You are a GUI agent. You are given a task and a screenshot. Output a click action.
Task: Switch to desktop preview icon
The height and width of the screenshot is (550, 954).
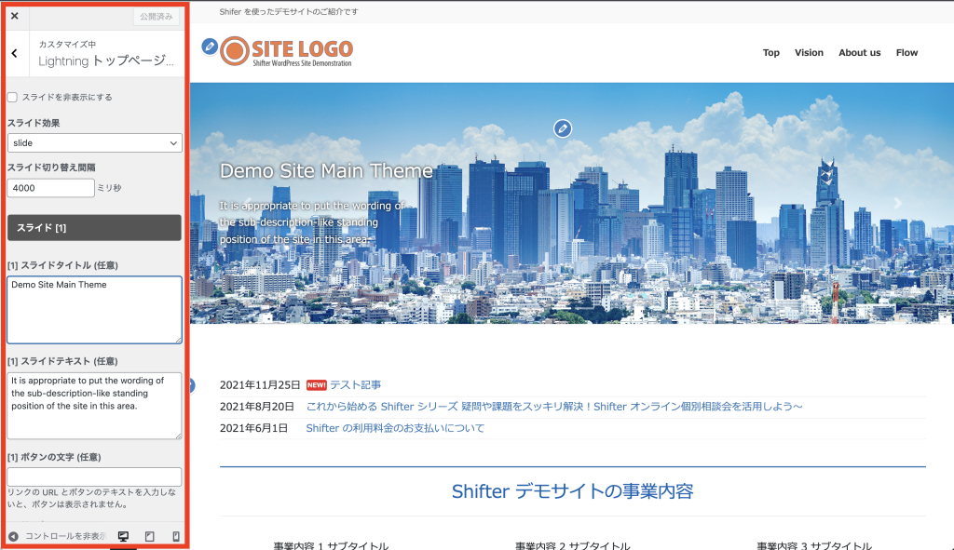(123, 536)
